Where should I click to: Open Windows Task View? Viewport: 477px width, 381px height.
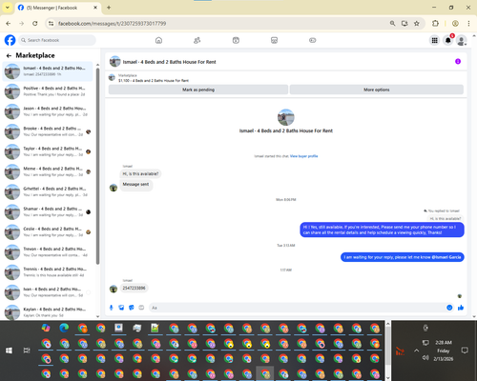pos(27,351)
